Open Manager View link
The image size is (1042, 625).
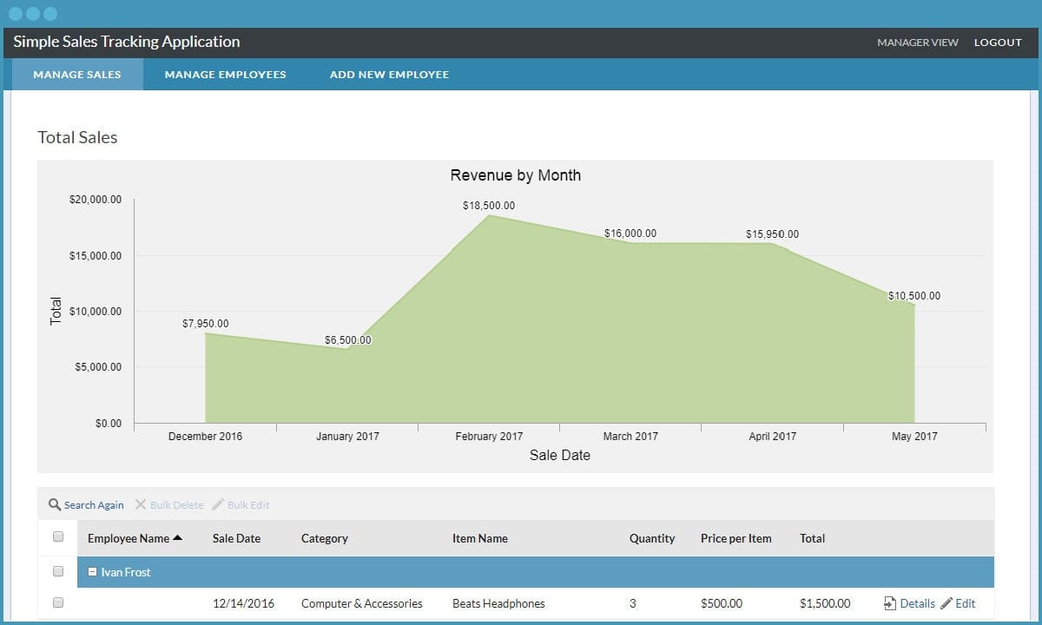coord(917,43)
